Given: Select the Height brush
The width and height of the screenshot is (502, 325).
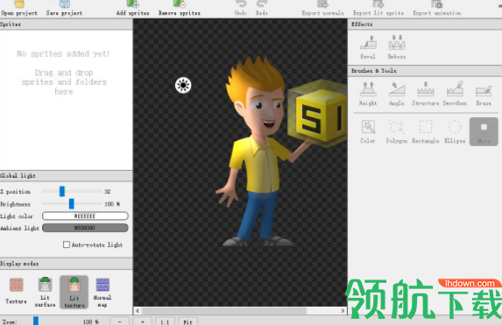Looking at the screenshot, I should point(368,94).
